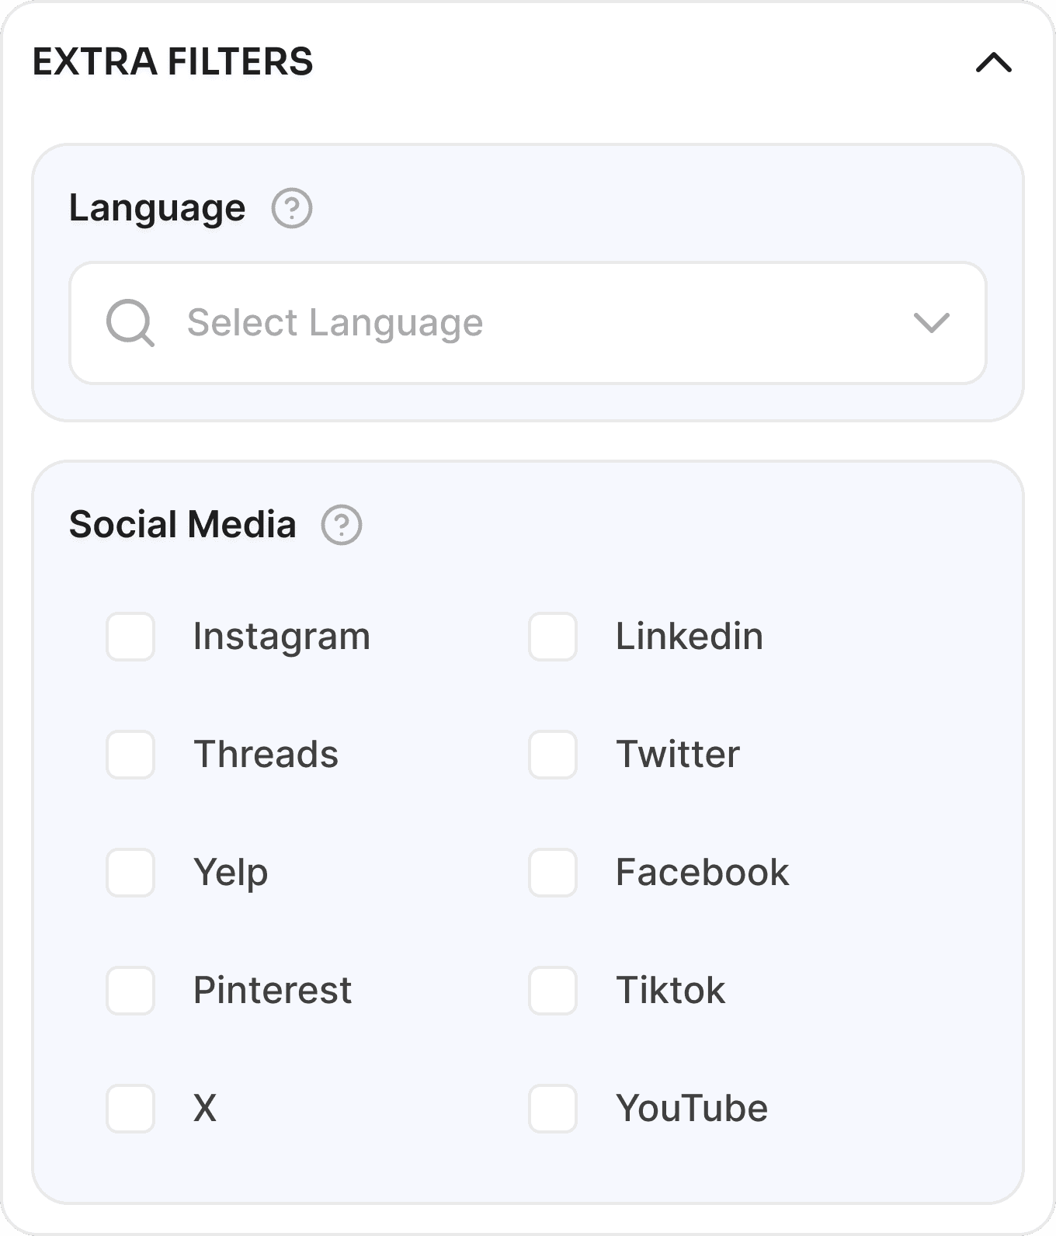Click the EXTRA FILTERS heading
The height and width of the screenshot is (1236, 1056).
click(x=172, y=62)
